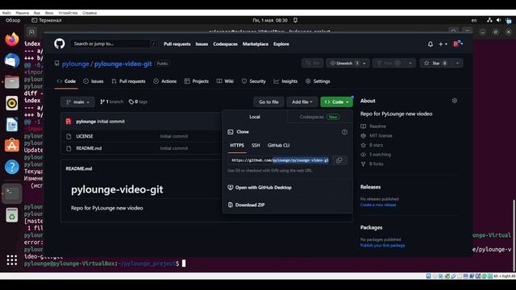Screen dimensions: 516x290
Task: Click the pylounge-video-git repository link
Action: click(x=123, y=64)
